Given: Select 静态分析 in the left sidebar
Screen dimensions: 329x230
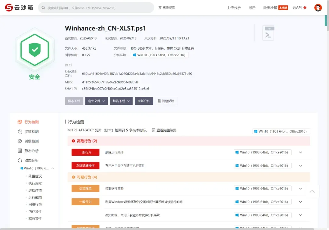Looking at the screenshot, I should point(31,151).
